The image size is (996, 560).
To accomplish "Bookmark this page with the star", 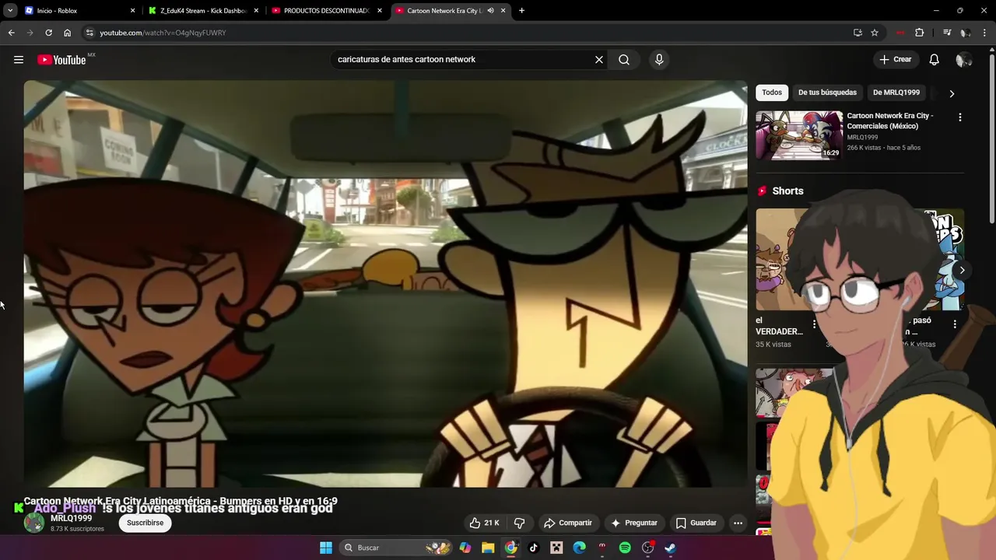I will (x=875, y=33).
